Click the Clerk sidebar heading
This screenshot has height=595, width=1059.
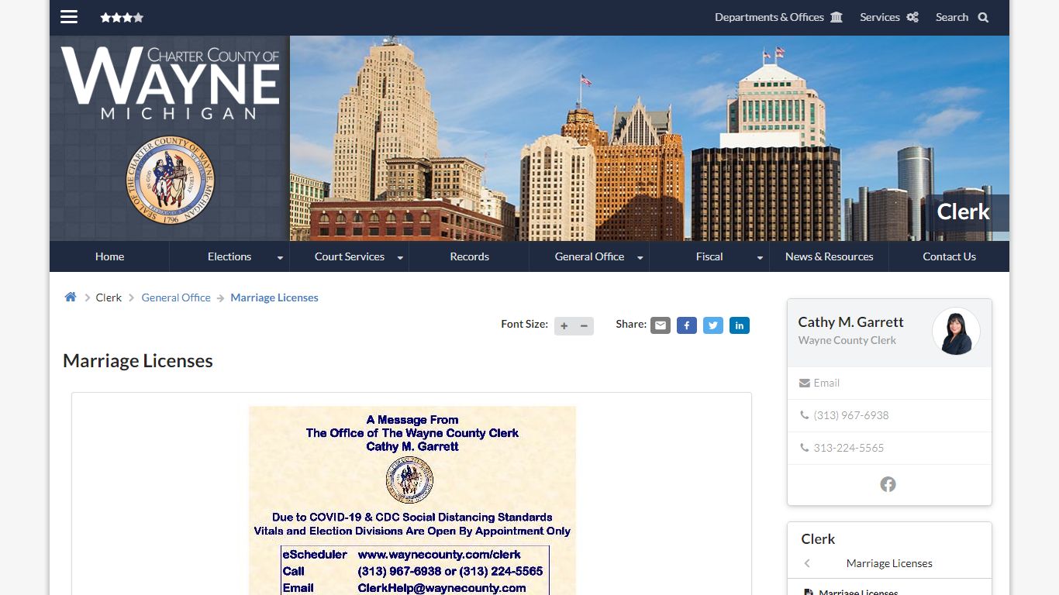pyautogui.click(x=818, y=538)
